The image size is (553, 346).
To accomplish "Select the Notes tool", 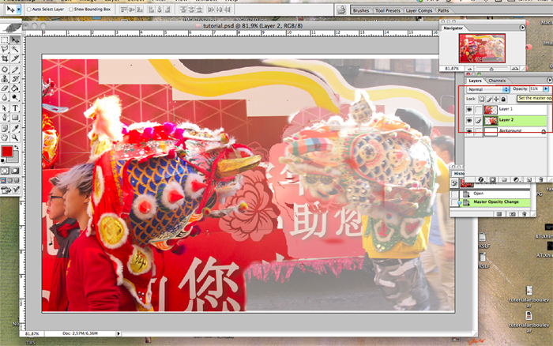I will 5,128.
